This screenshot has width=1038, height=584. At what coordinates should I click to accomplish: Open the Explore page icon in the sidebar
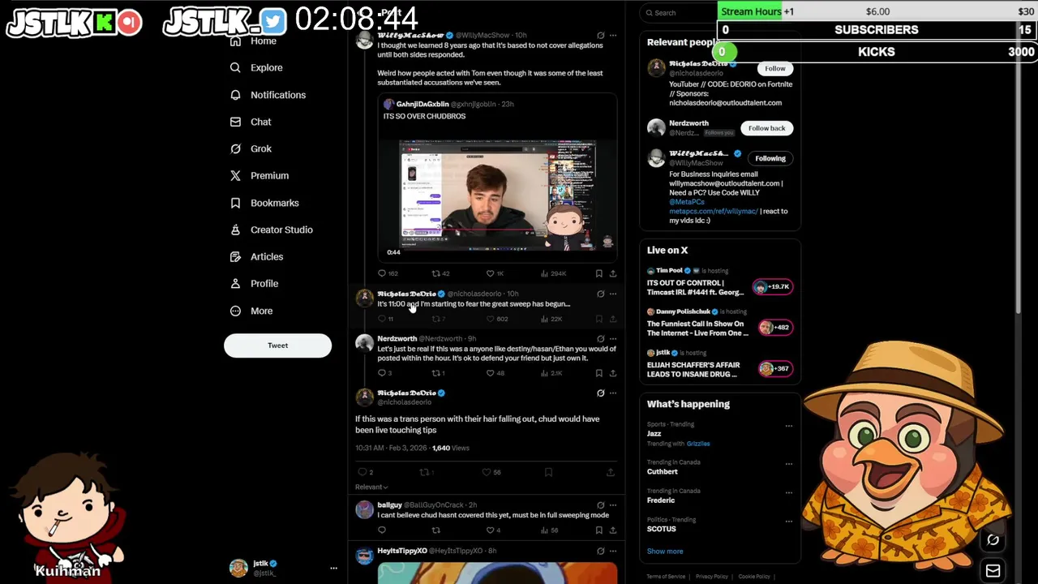235,68
